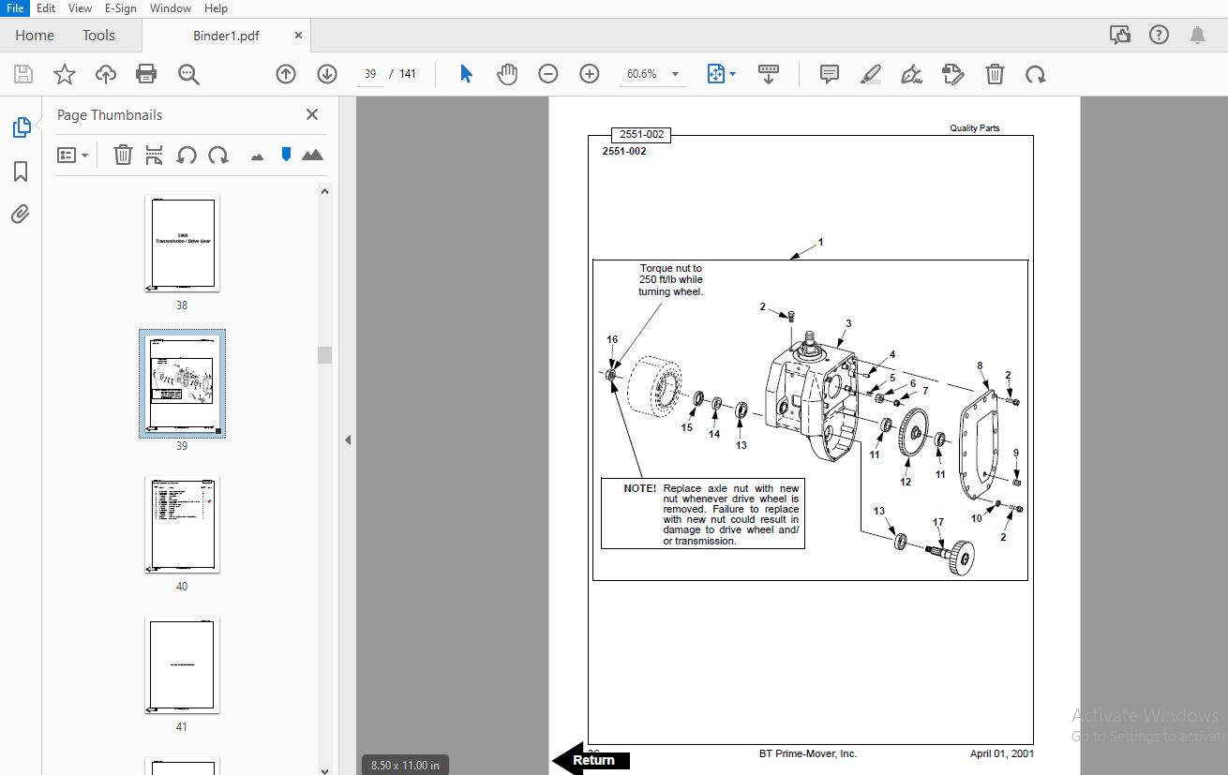Close the Binder1.pdf tab
The image size is (1228, 775).
(x=298, y=36)
